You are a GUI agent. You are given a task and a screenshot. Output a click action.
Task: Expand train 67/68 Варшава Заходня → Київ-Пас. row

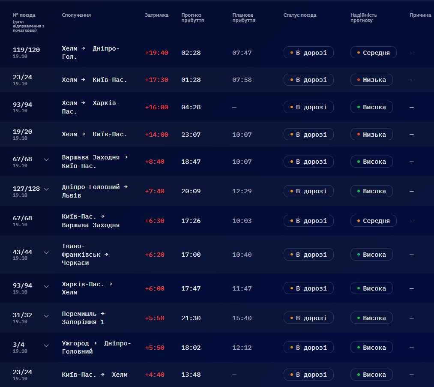coord(46,159)
